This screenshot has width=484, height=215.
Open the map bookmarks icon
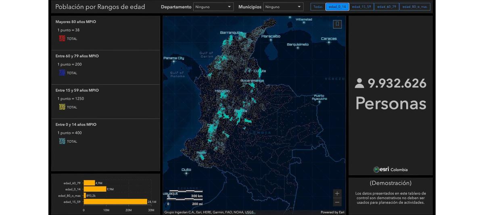pyautogui.click(x=337, y=24)
